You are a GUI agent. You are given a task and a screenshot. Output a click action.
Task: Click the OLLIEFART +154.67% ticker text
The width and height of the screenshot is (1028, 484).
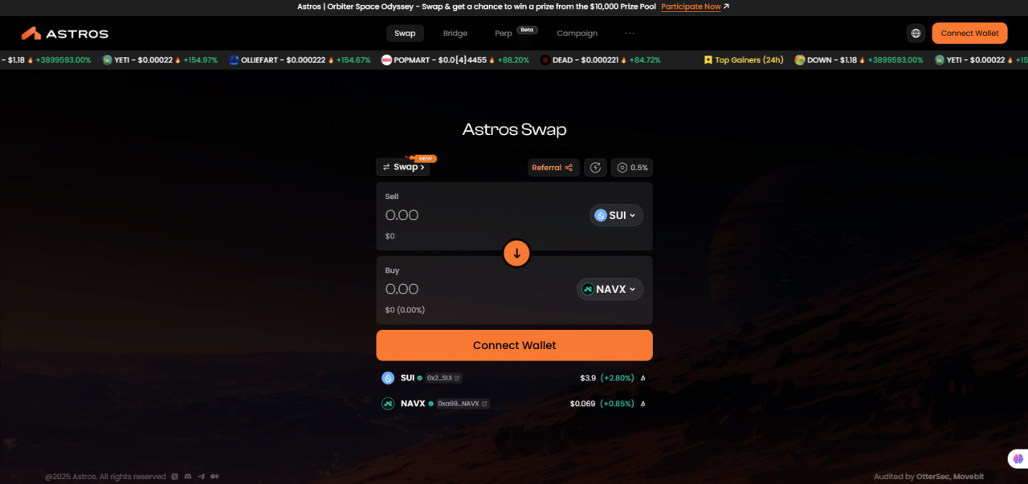pyautogui.click(x=353, y=60)
